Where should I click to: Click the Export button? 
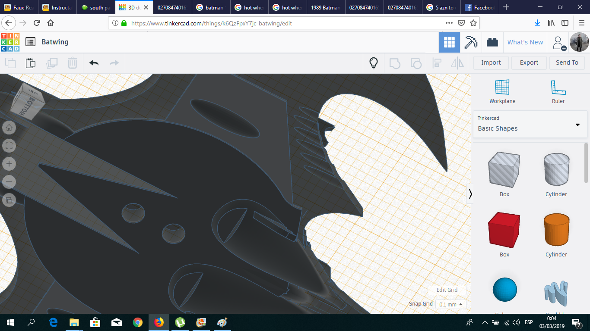[x=529, y=62]
